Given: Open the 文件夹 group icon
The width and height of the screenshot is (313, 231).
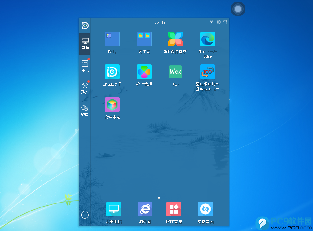Looking at the screenshot, I should click(x=144, y=39).
